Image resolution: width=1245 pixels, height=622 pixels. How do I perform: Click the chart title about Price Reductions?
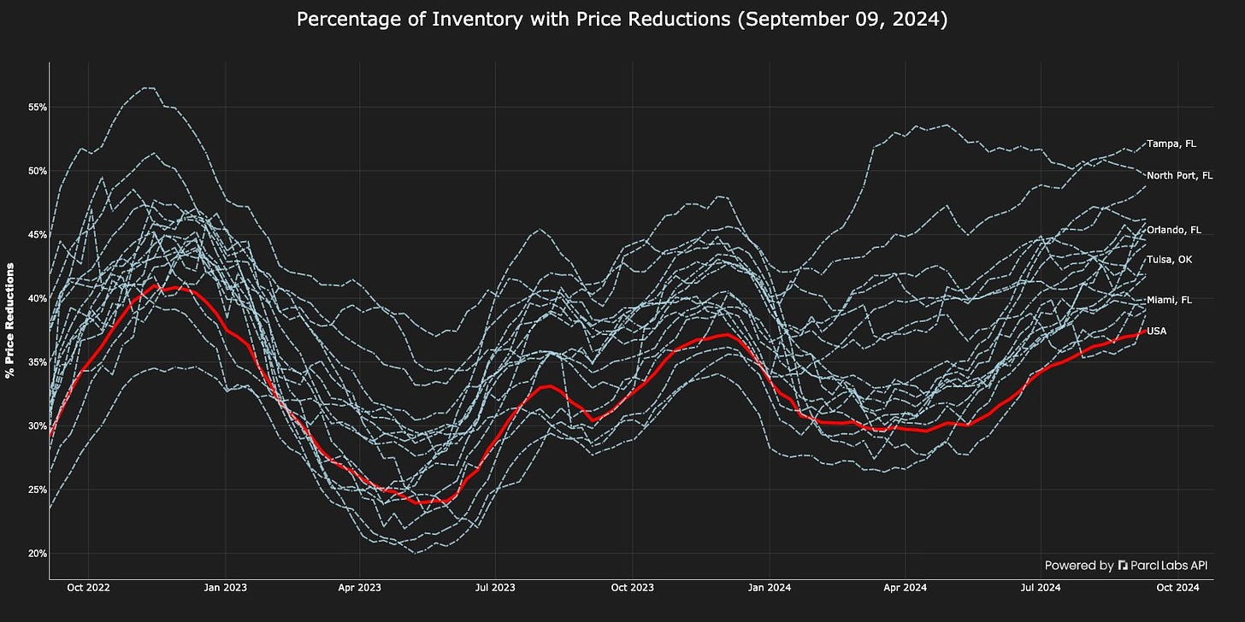click(x=622, y=20)
